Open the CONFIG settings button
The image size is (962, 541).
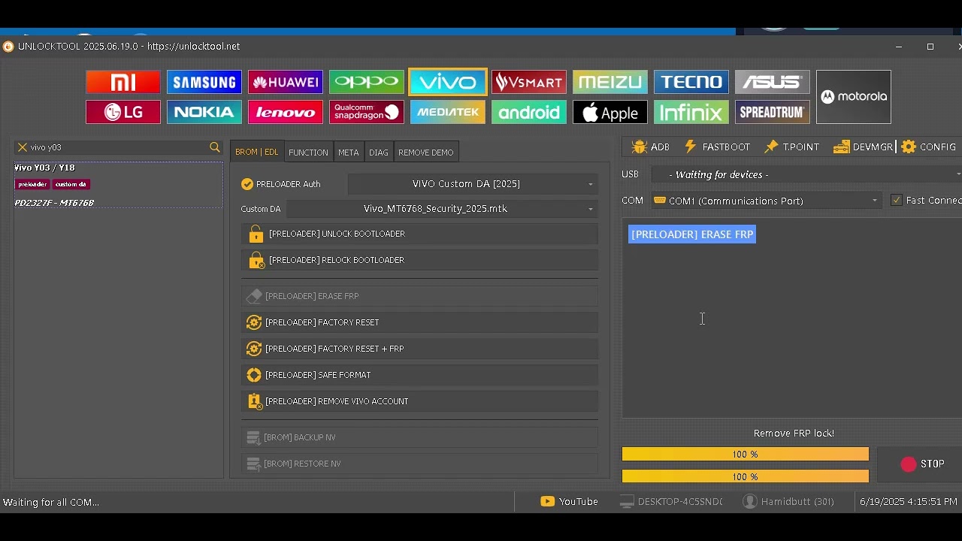[x=929, y=147]
